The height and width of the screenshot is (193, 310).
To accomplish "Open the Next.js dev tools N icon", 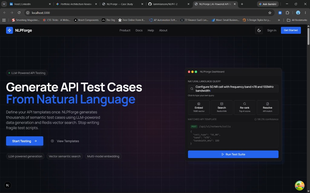I will click(x=8, y=185).
